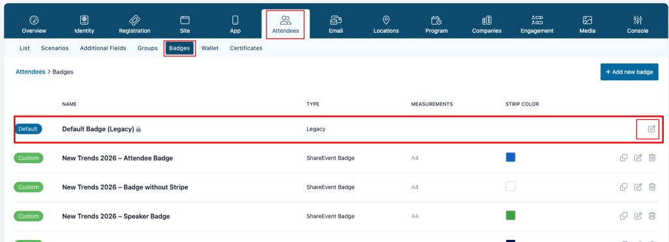Viewport: 669px width, 242px height.
Task: Duplicate the Attendee Badge
Action: [623, 158]
